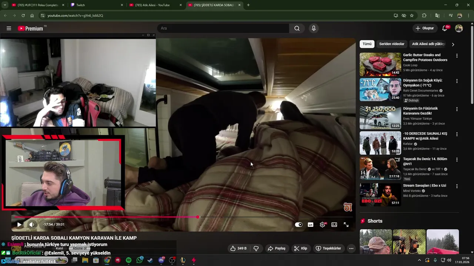Click the crossed-eye icon in address bar
The width and height of the screenshot is (474, 266).
tap(404, 16)
